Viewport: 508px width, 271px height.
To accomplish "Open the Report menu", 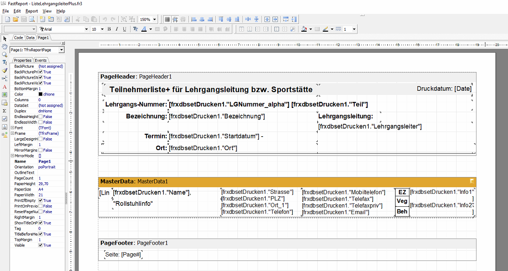I will [x=32, y=11].
